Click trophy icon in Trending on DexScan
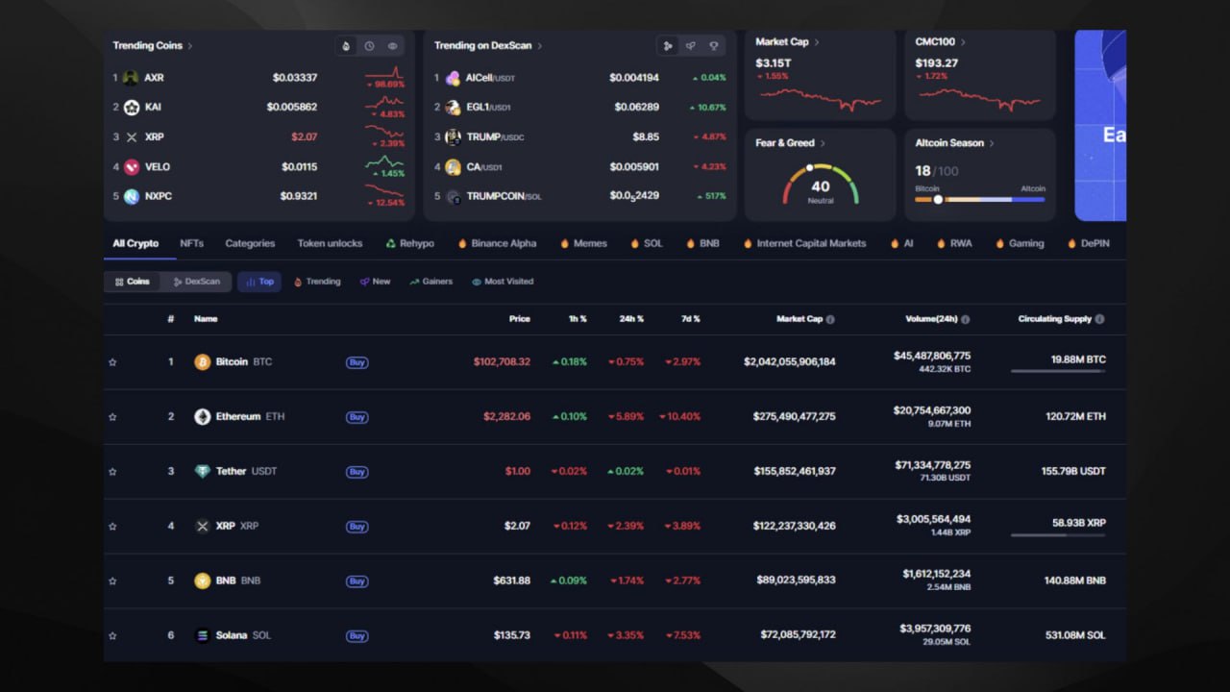This screenshot has height=692, width=1230. coord(713,46)
